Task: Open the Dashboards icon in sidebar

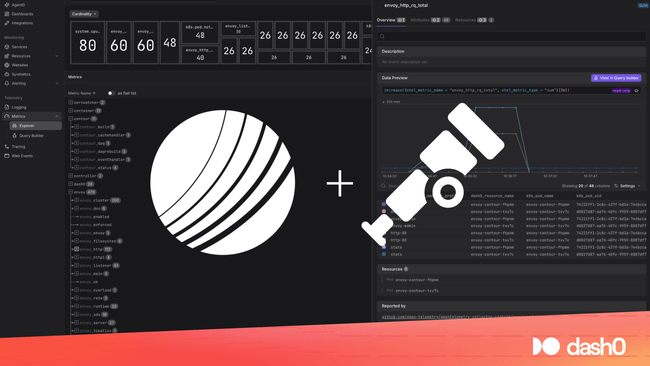Action: pyautogui.click(x=7, y=14)
